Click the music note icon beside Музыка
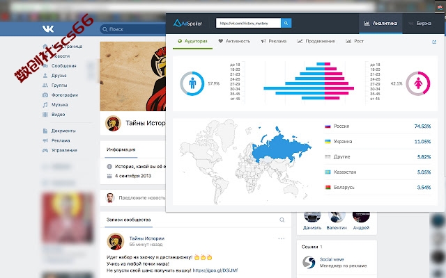The width and height of the screenshot is (446, 278). (45, 105)
